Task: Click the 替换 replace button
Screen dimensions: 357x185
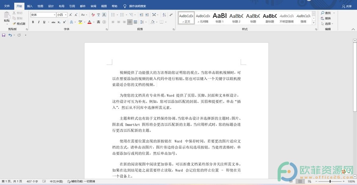Action: click(x=326, y=18)
